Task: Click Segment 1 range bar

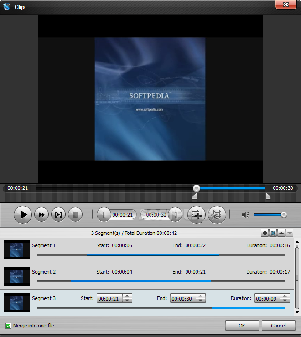Action: [x=161, y=254]
